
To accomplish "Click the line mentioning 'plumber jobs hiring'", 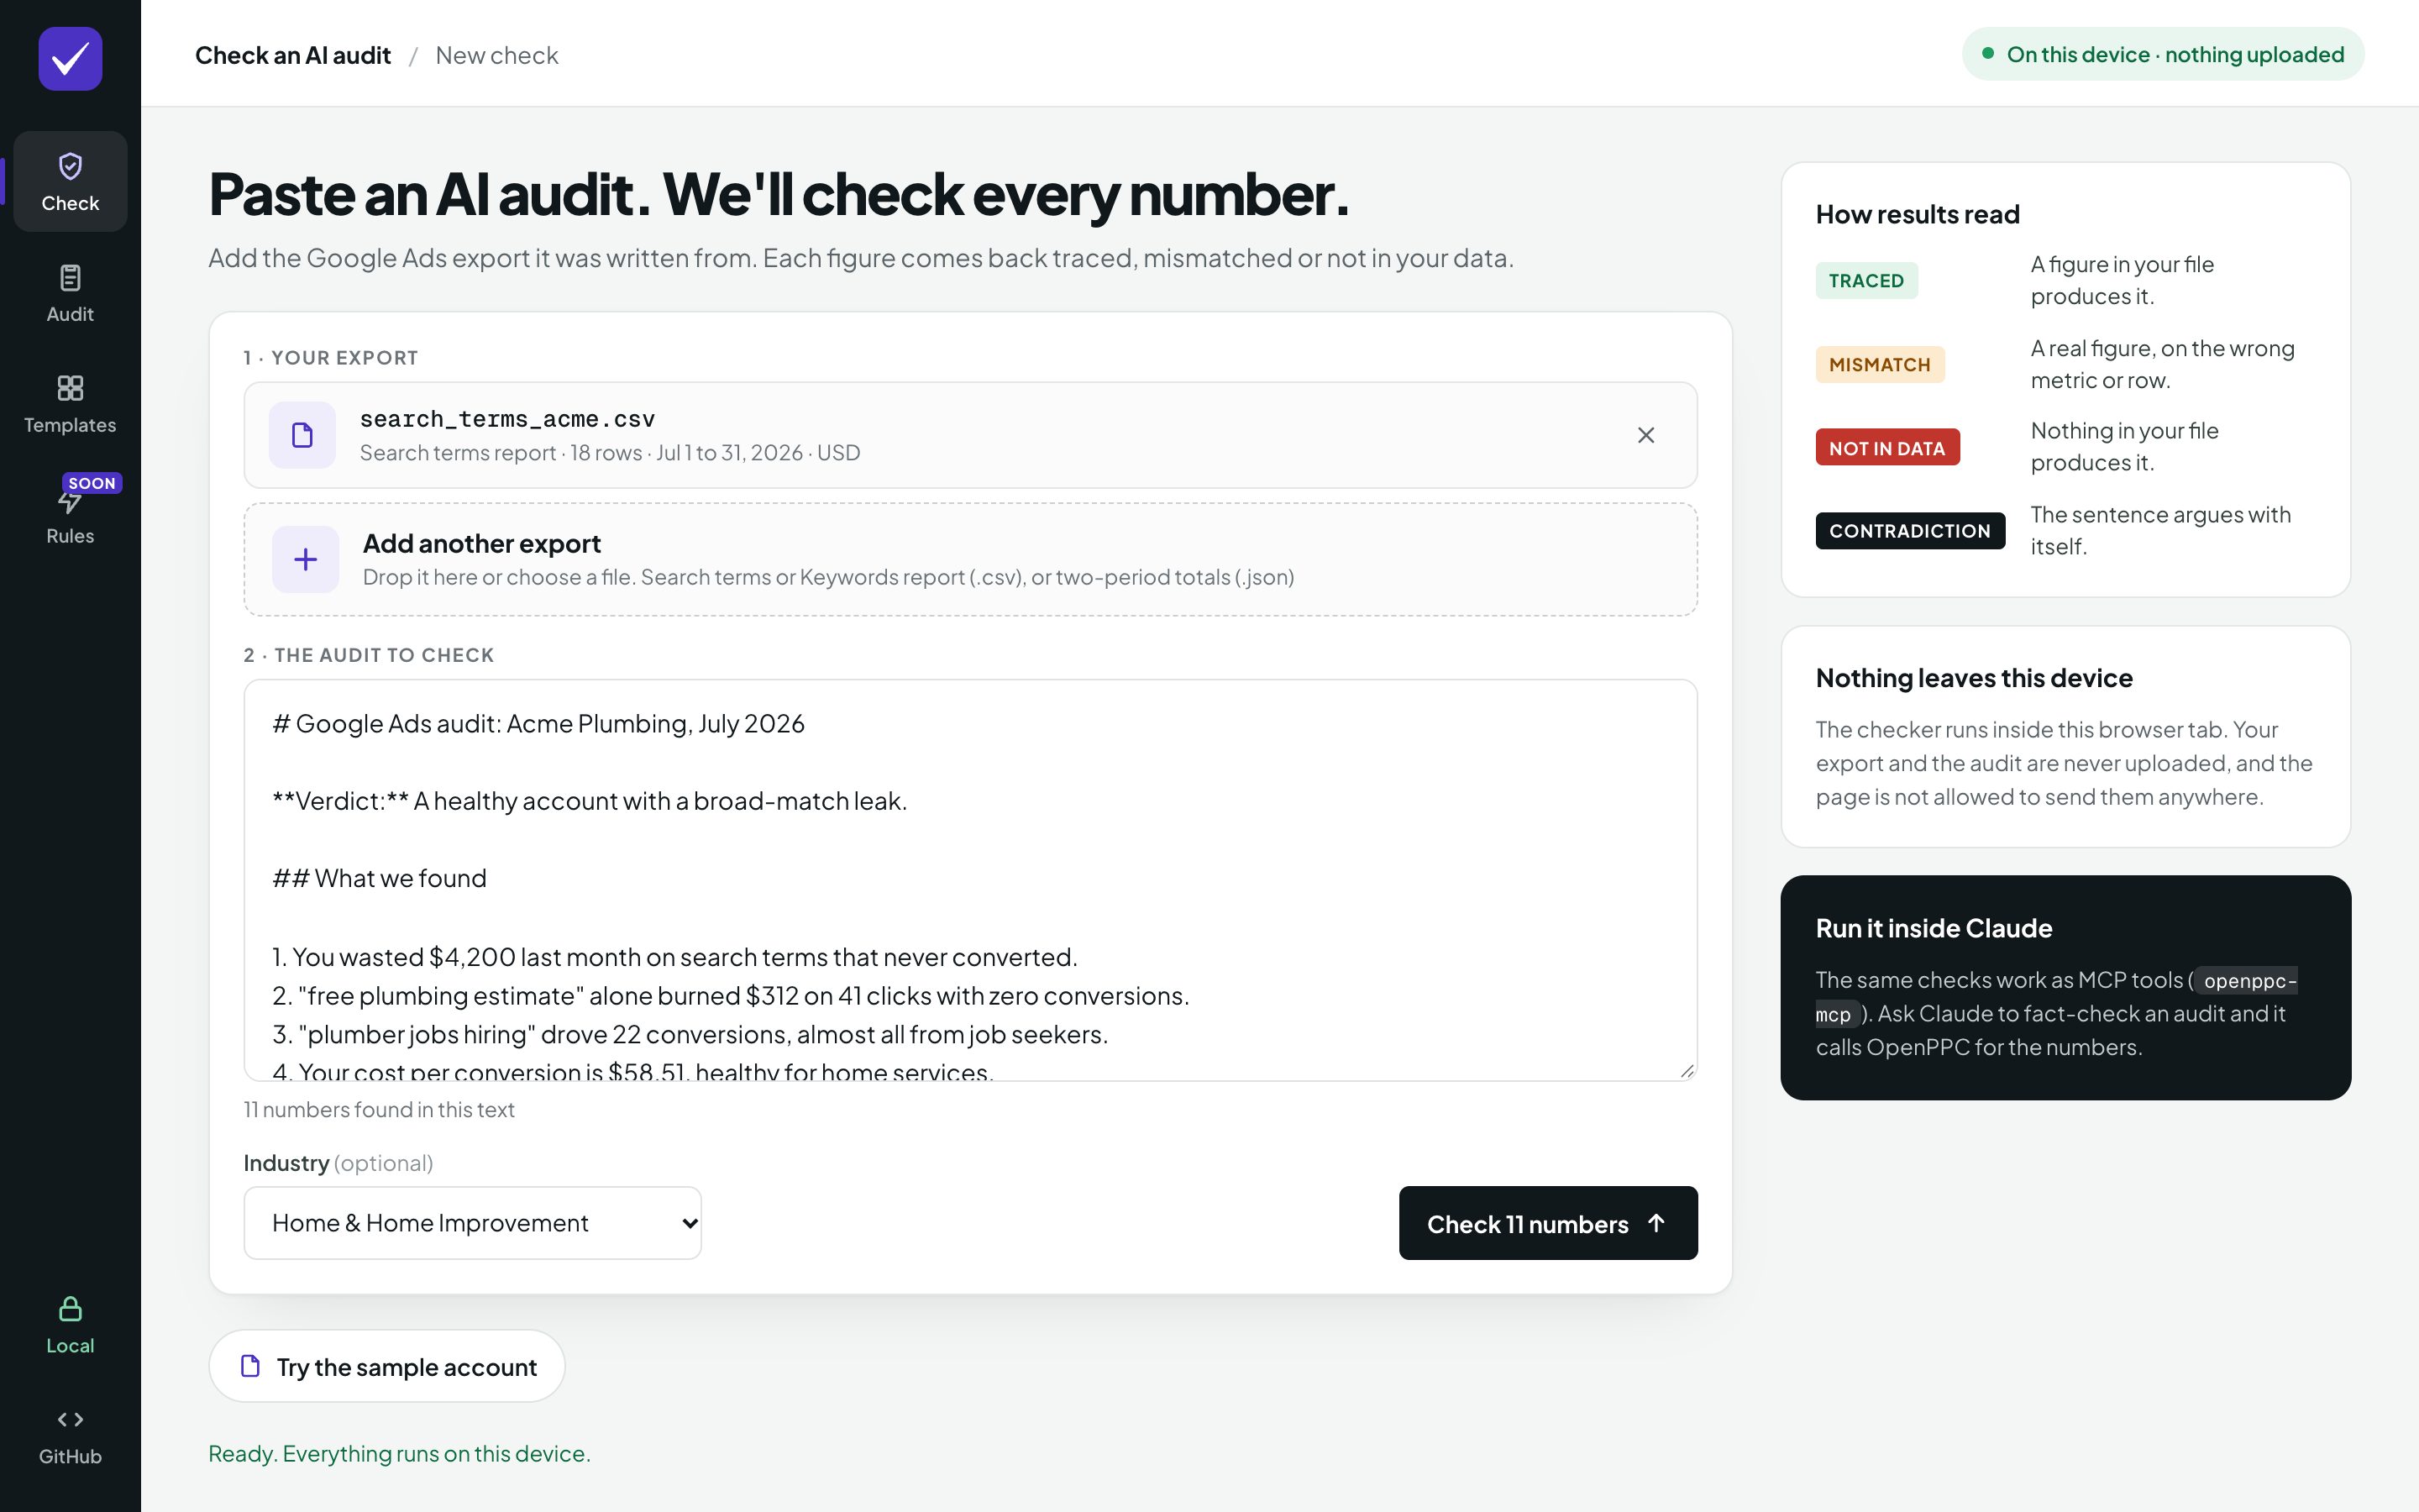I will (x=690, y=1034).
